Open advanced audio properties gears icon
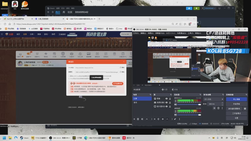 (x=175, y=119)
